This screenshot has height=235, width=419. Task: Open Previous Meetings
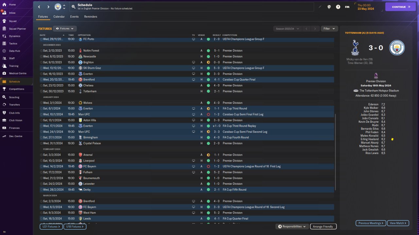click(371, 223)
